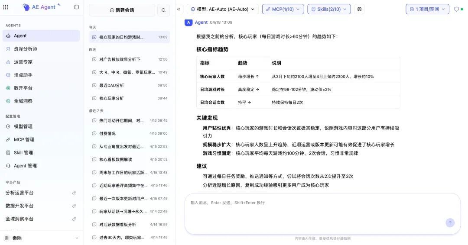Click the 埋点助手 agent icon
Viewport: 468px width, 245px height.
pyautogui.click(x=8, y=75)
